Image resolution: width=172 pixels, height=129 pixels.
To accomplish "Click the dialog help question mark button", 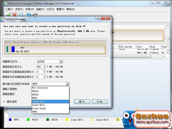I will pos(98,18).
